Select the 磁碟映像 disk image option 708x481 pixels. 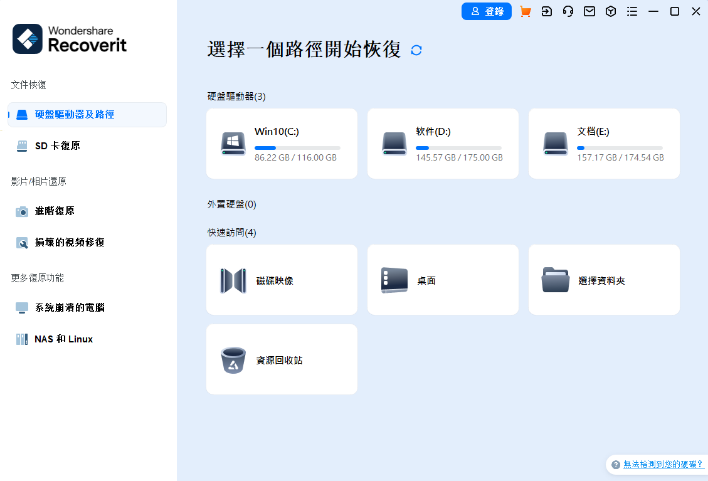(x=282, y=280)
